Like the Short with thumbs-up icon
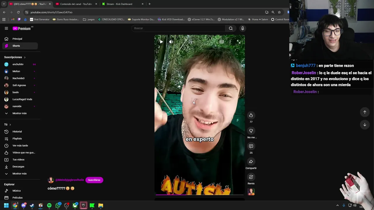Image resolution: width=374 pixels, height=210 pixels. pyautogui.click(x=251, y=115)
